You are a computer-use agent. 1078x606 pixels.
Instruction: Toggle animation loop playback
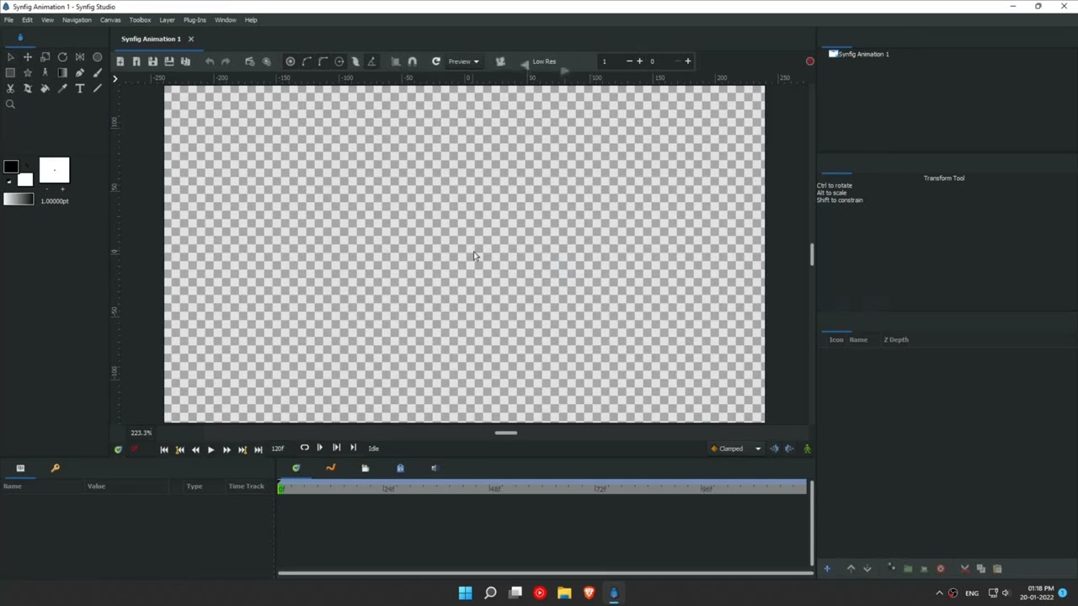[304, 449]
